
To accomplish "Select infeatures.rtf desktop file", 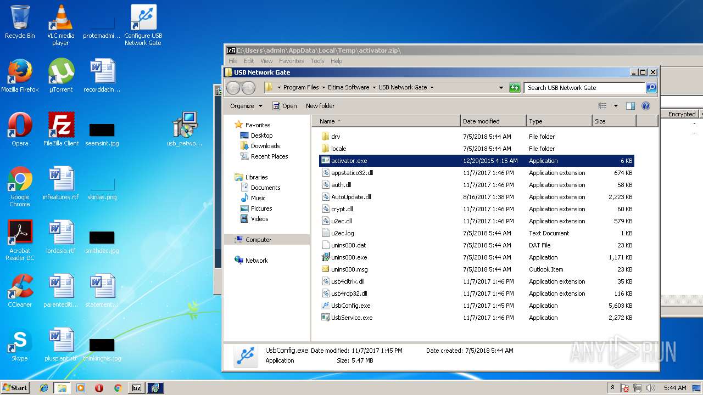I will pyautogui.click(x=60, y=183).
